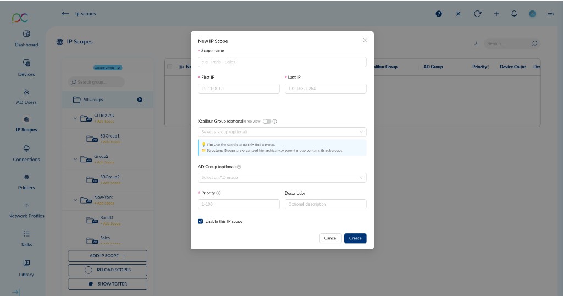Click Add Scope link under New-York

pyautogui.click(x=104, y=204)
